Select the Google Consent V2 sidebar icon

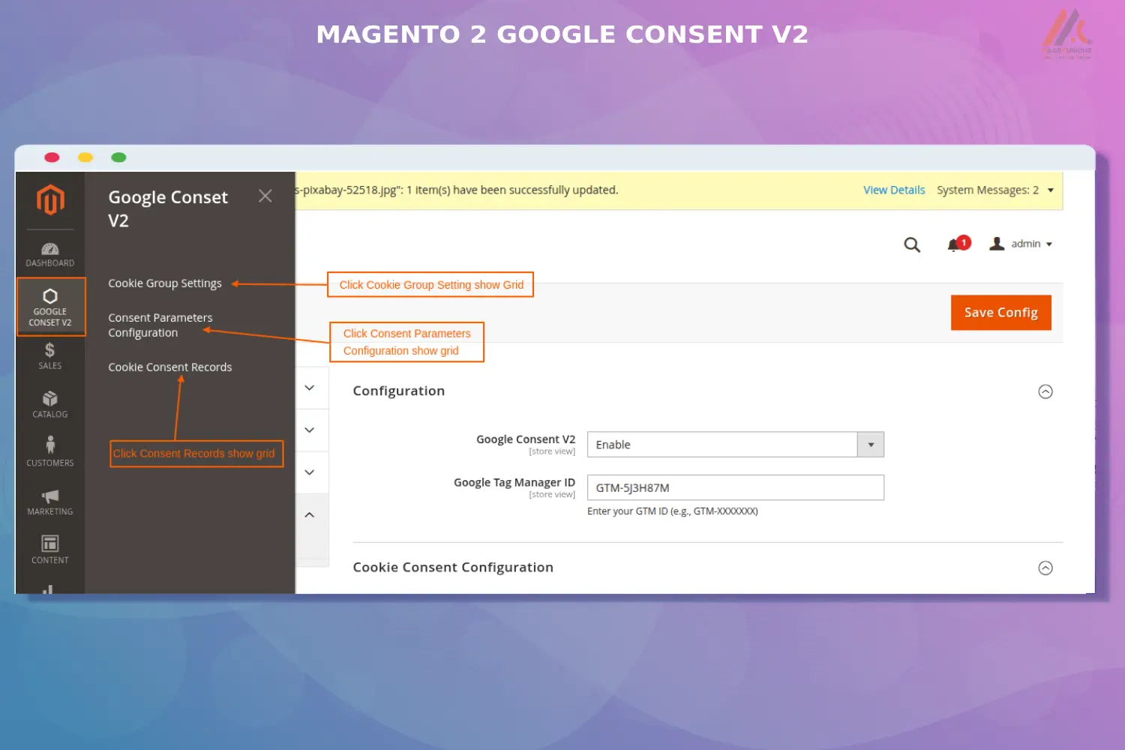[50, 306]
